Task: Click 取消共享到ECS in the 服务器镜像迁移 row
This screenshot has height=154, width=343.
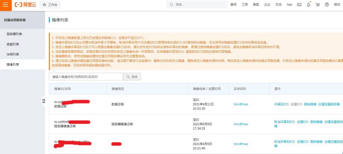Action: click(284, 122)
